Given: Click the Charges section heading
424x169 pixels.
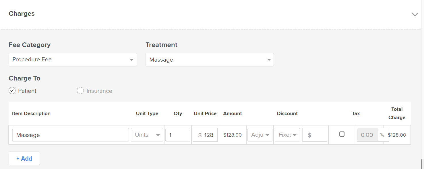Looking at the screenshot, I should coord(22,14).
